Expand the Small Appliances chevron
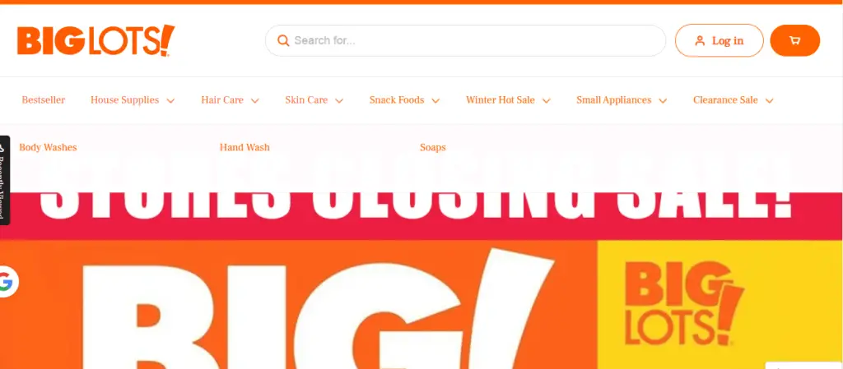 pos(663,100)
